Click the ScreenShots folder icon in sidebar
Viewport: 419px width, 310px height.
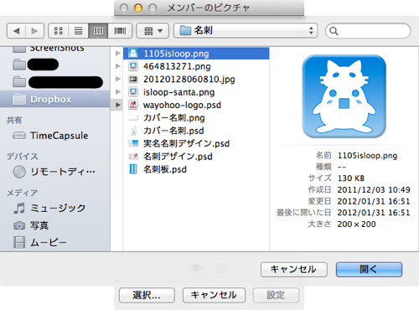point(19,49)
